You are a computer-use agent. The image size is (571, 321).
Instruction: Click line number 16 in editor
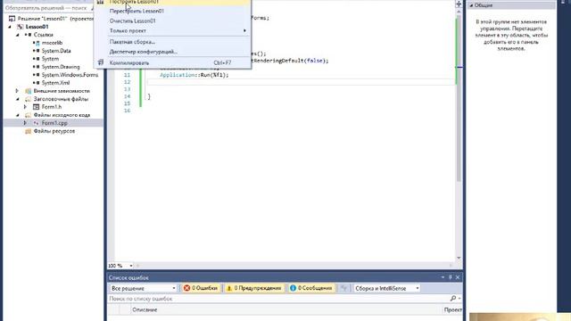tap(127, 111)
